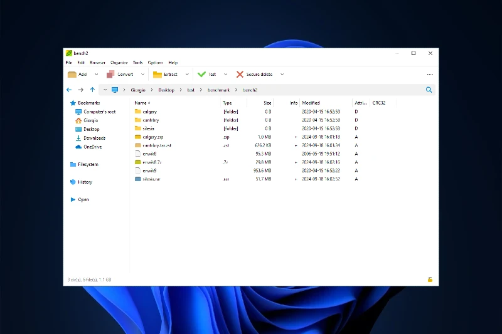Click the Convert toolbar button
502x334 pixels.
click(120, 75)
